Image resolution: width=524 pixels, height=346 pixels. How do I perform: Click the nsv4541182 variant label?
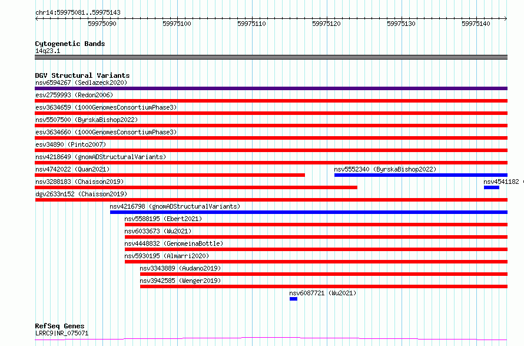pyautogui.click(x=501, y=182)
